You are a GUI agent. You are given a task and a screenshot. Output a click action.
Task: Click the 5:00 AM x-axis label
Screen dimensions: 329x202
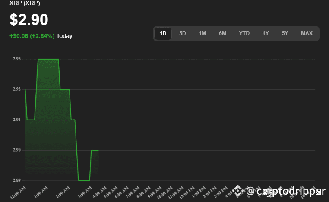[x=111, y=192]
